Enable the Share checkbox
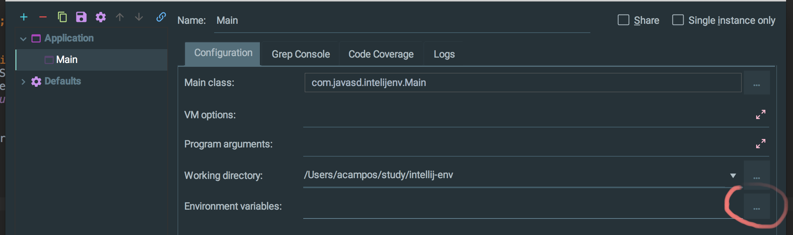This screenshot has height=235, width=793. coord(623,20)
